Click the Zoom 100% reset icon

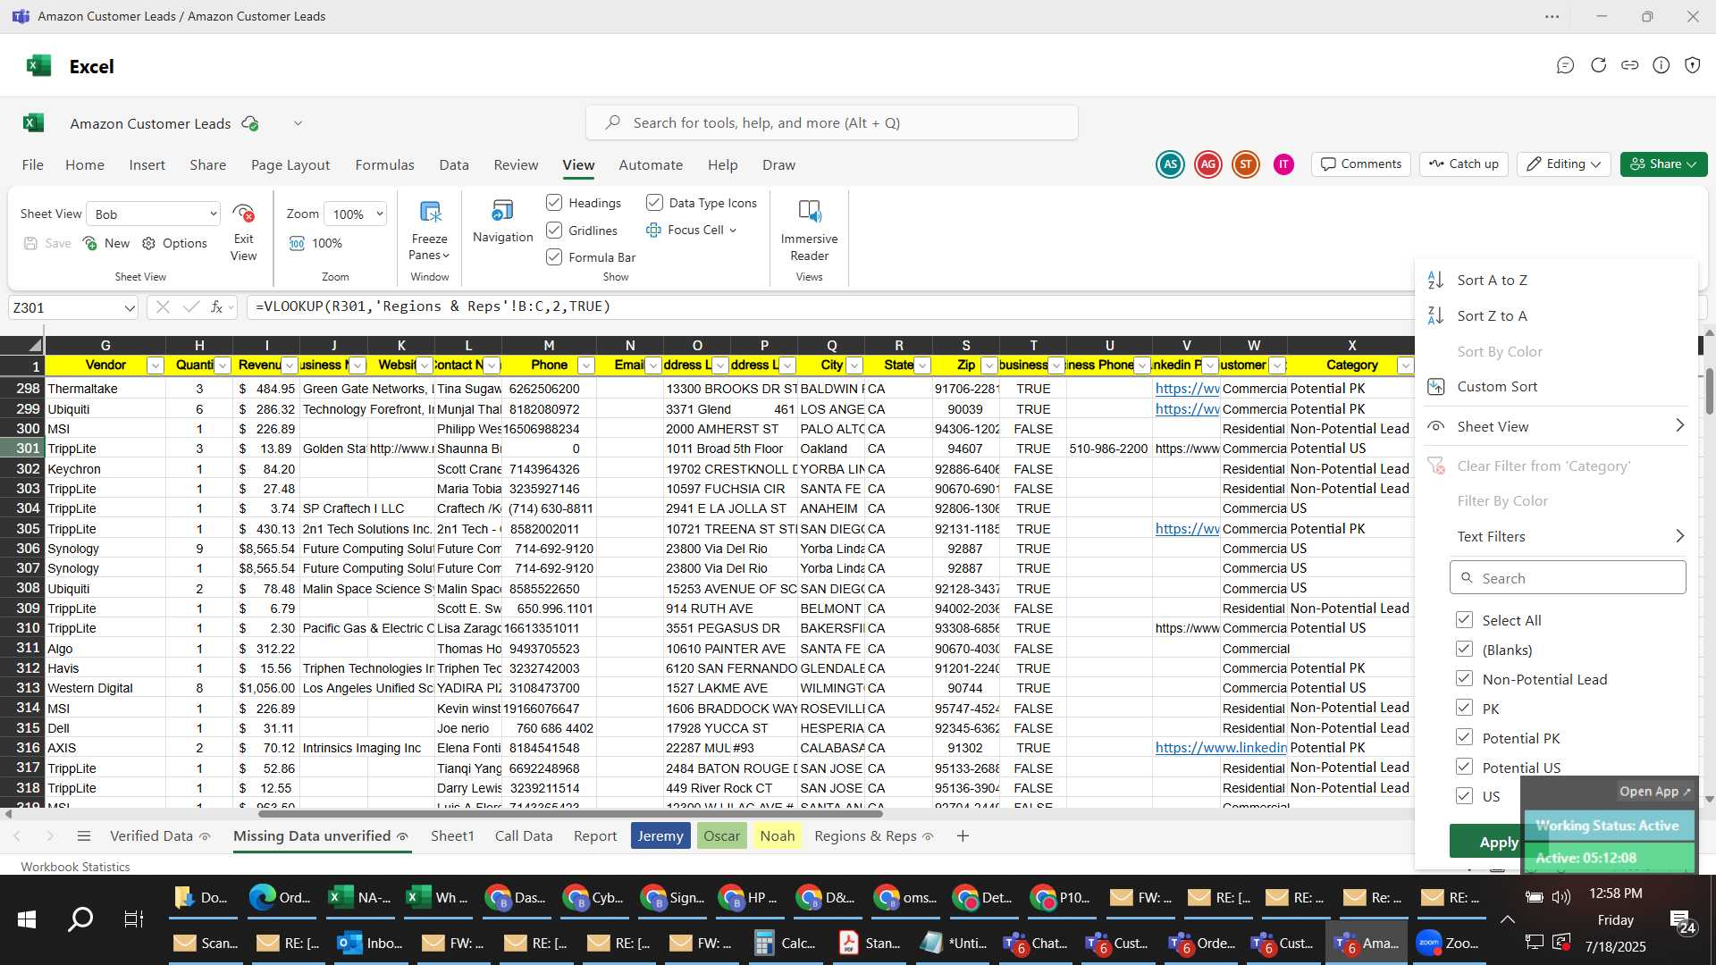tap(297, 243)
